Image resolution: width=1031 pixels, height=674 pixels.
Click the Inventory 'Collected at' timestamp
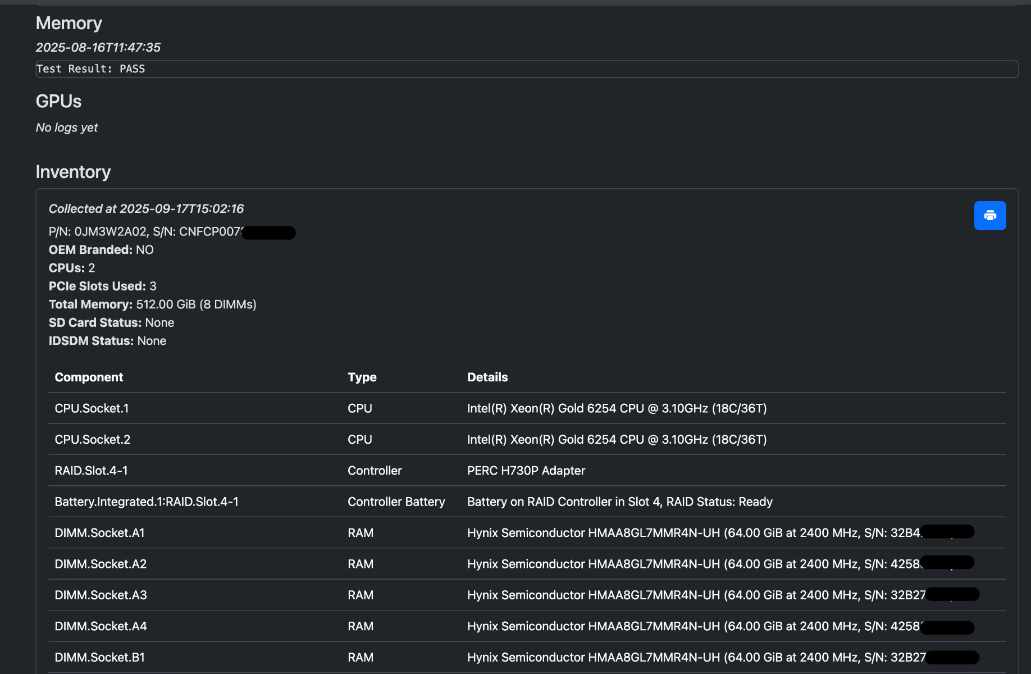pos(146,209)
